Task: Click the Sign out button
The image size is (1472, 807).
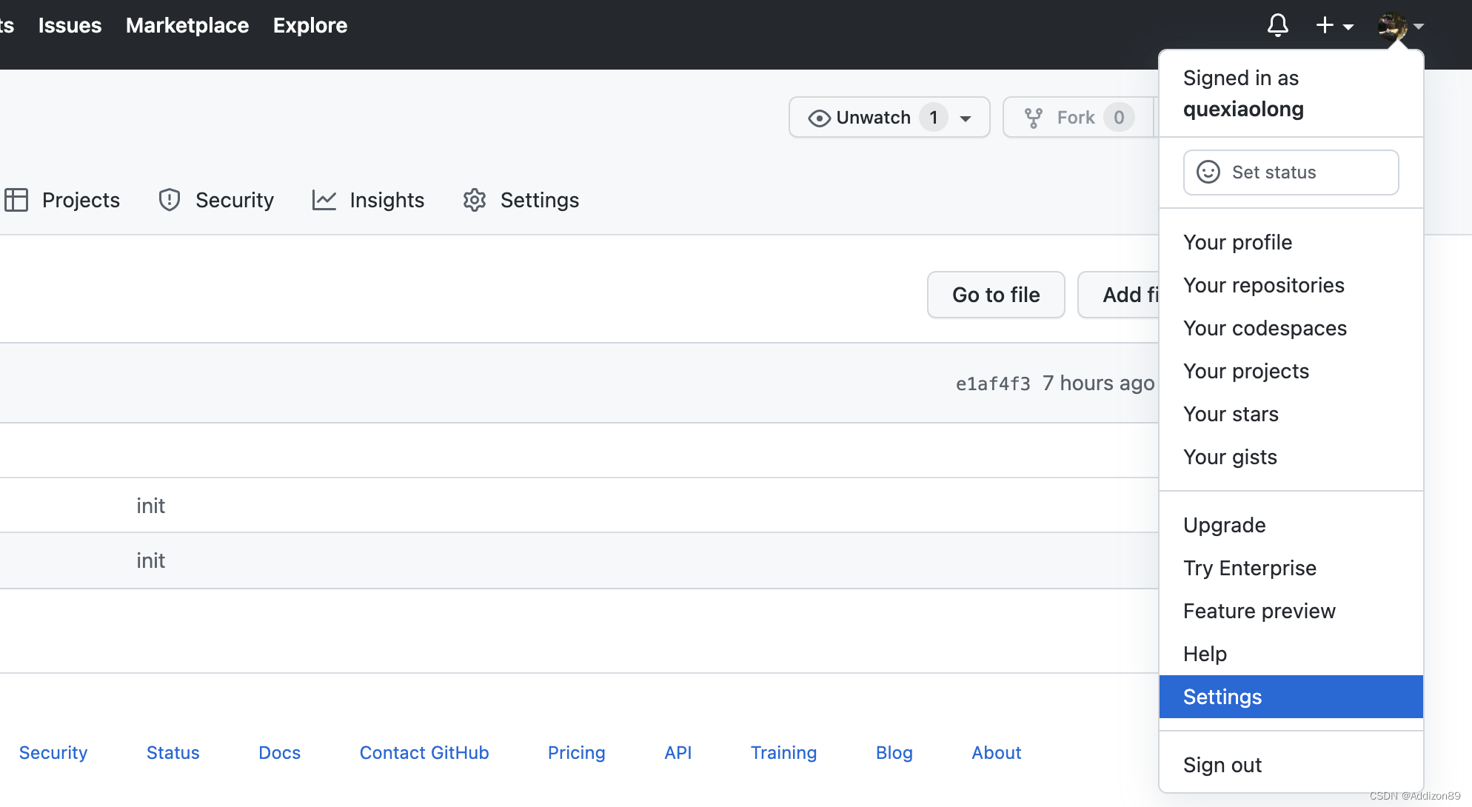Action: [x=1222, y=764]
